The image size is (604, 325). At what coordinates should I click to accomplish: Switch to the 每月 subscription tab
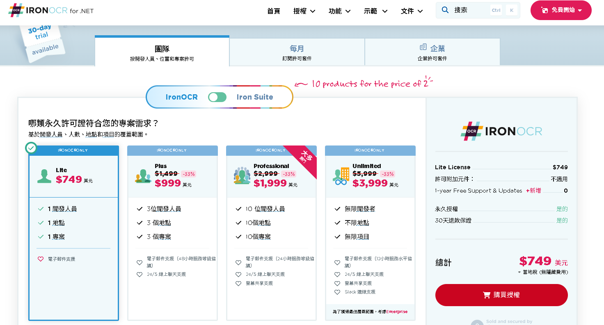pyautogui.click(x=297, y=52)
